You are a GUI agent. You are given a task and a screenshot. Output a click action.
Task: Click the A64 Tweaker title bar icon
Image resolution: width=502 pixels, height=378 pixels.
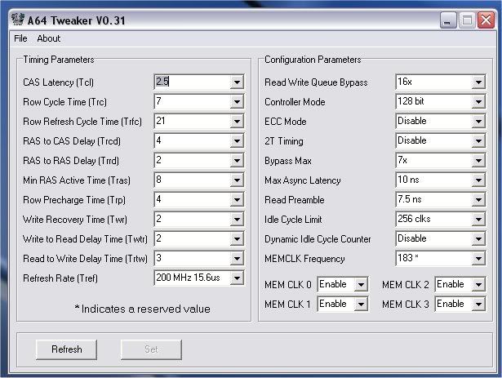coord(18,20)
